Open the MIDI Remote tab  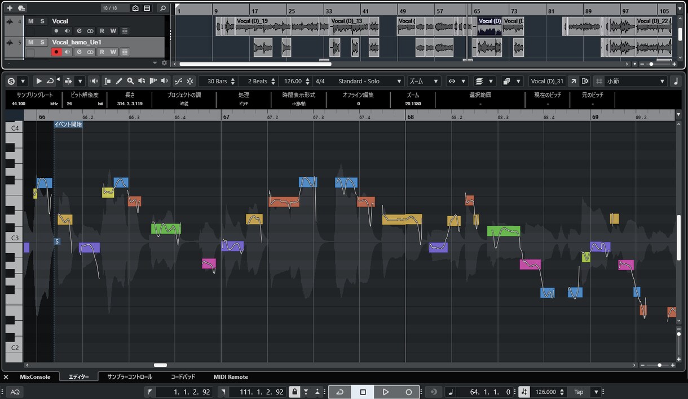[231, 377]
